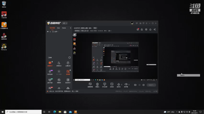Select the 全屏 1 source row

(59, 31)
